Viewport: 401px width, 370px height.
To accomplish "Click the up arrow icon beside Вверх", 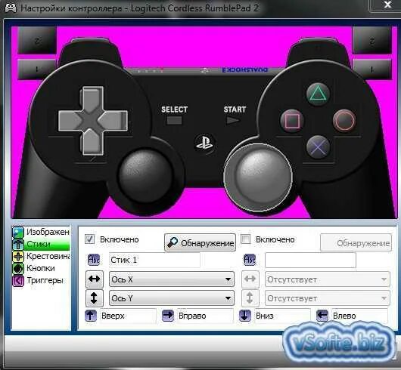I will [91, 316].
